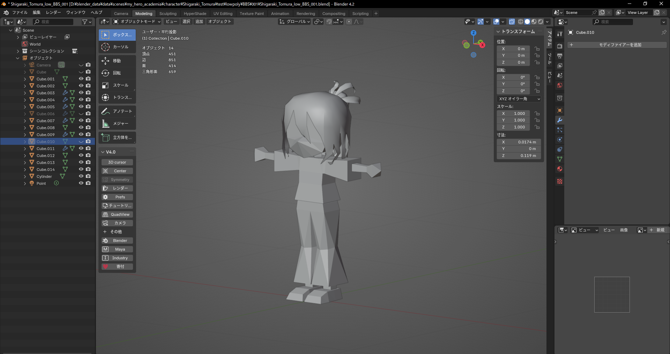Select the Rotate tool
Screen dimensions: 670x354
pos(117,73)
